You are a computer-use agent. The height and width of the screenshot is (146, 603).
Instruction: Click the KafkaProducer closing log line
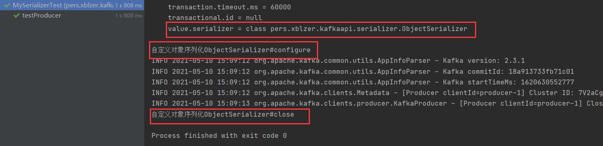pyautogui.click(x=377, y=103)
